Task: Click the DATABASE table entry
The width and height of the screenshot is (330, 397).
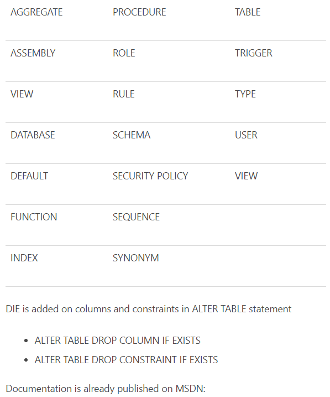Action: 33,135
